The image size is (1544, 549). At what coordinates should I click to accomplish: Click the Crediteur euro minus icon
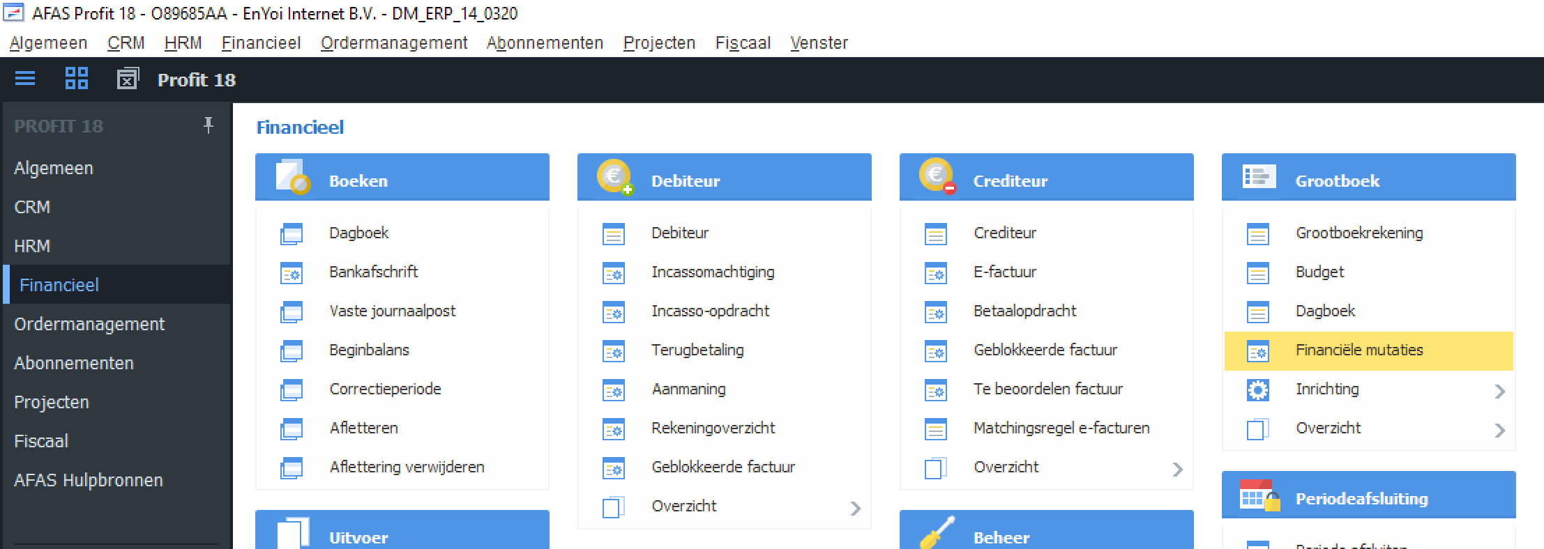[x=937, y=177]
